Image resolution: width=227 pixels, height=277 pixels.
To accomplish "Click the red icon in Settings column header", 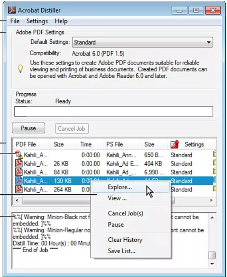I will click(x=175, y=144).
